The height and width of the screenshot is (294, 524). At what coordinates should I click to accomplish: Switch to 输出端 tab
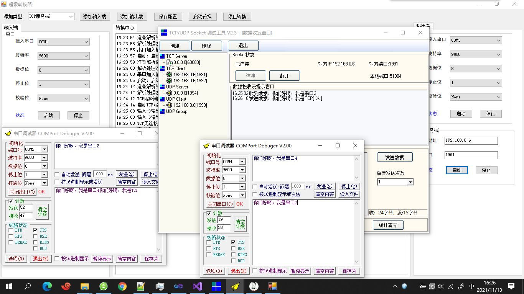[x=423, y=26]
